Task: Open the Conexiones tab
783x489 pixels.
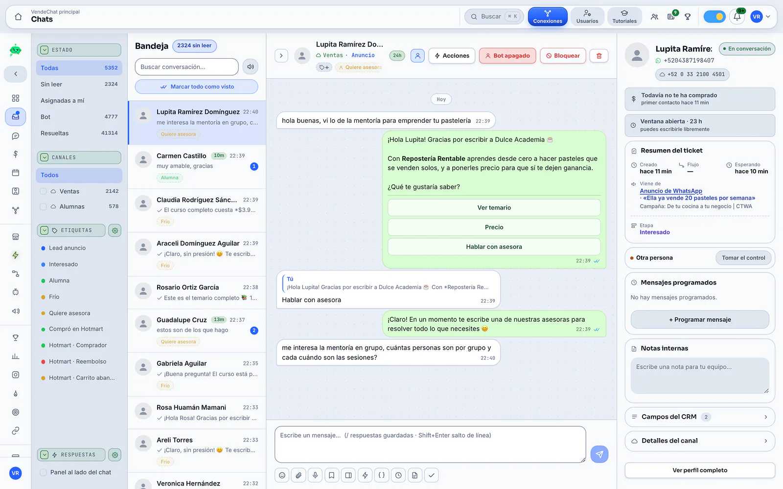Action: click(x=548, y=17)
